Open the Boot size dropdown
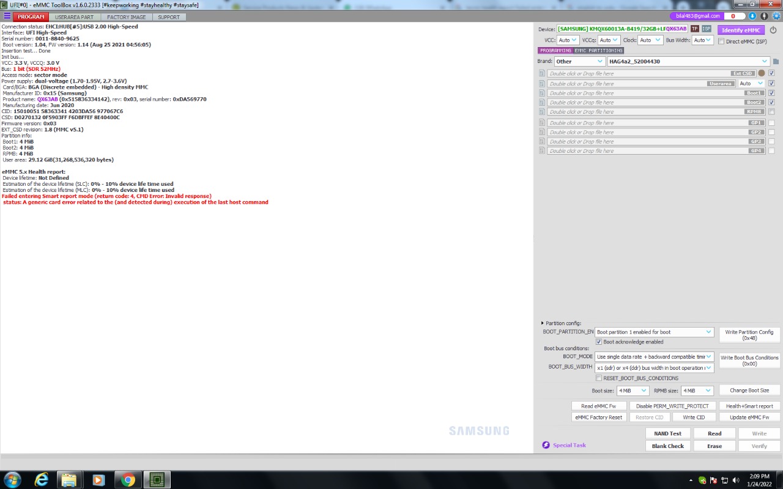The image size is (783, 489). (x=633, y=391)
